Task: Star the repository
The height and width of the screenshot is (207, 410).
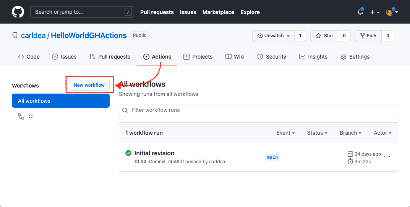Action: click(x=324, y=36)
